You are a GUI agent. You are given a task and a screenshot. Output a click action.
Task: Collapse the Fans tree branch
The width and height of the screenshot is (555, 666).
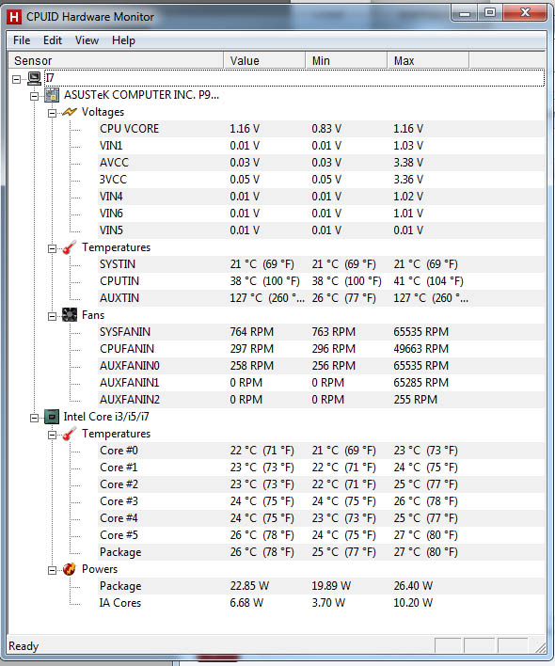click(x=52, y=316)
